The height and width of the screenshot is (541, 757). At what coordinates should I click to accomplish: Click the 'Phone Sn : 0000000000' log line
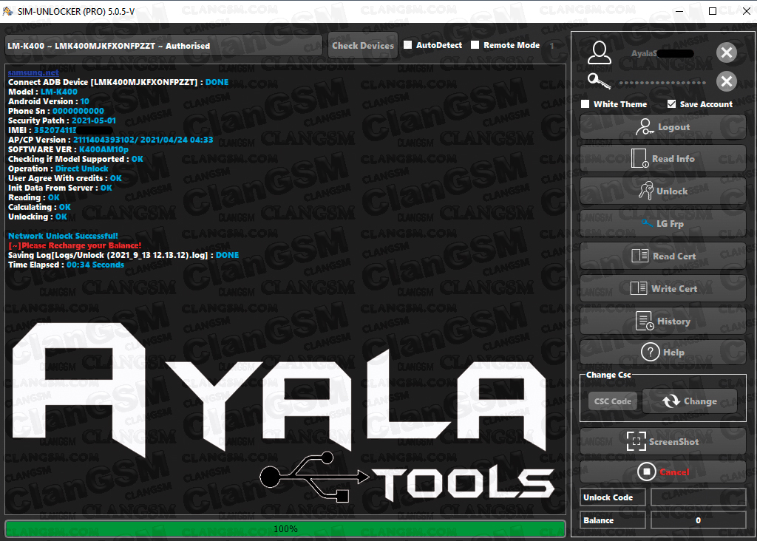56,111
